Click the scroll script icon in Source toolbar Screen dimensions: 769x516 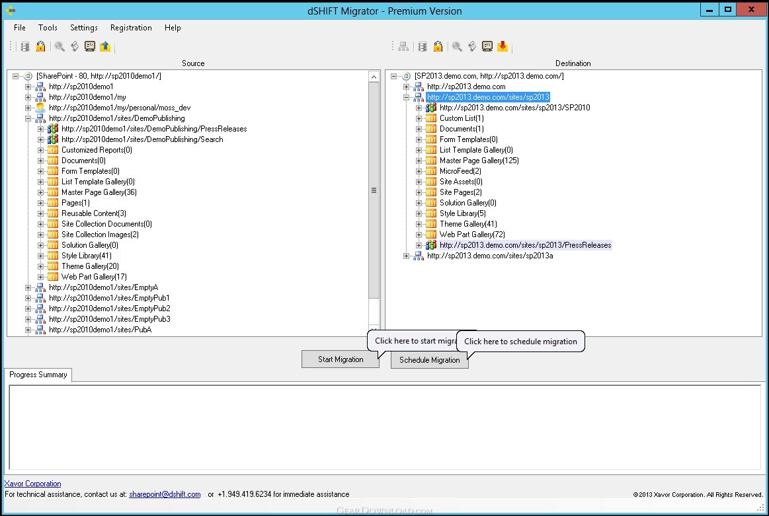75,46
